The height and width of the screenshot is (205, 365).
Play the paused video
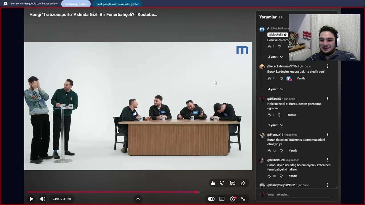(31, 199)
